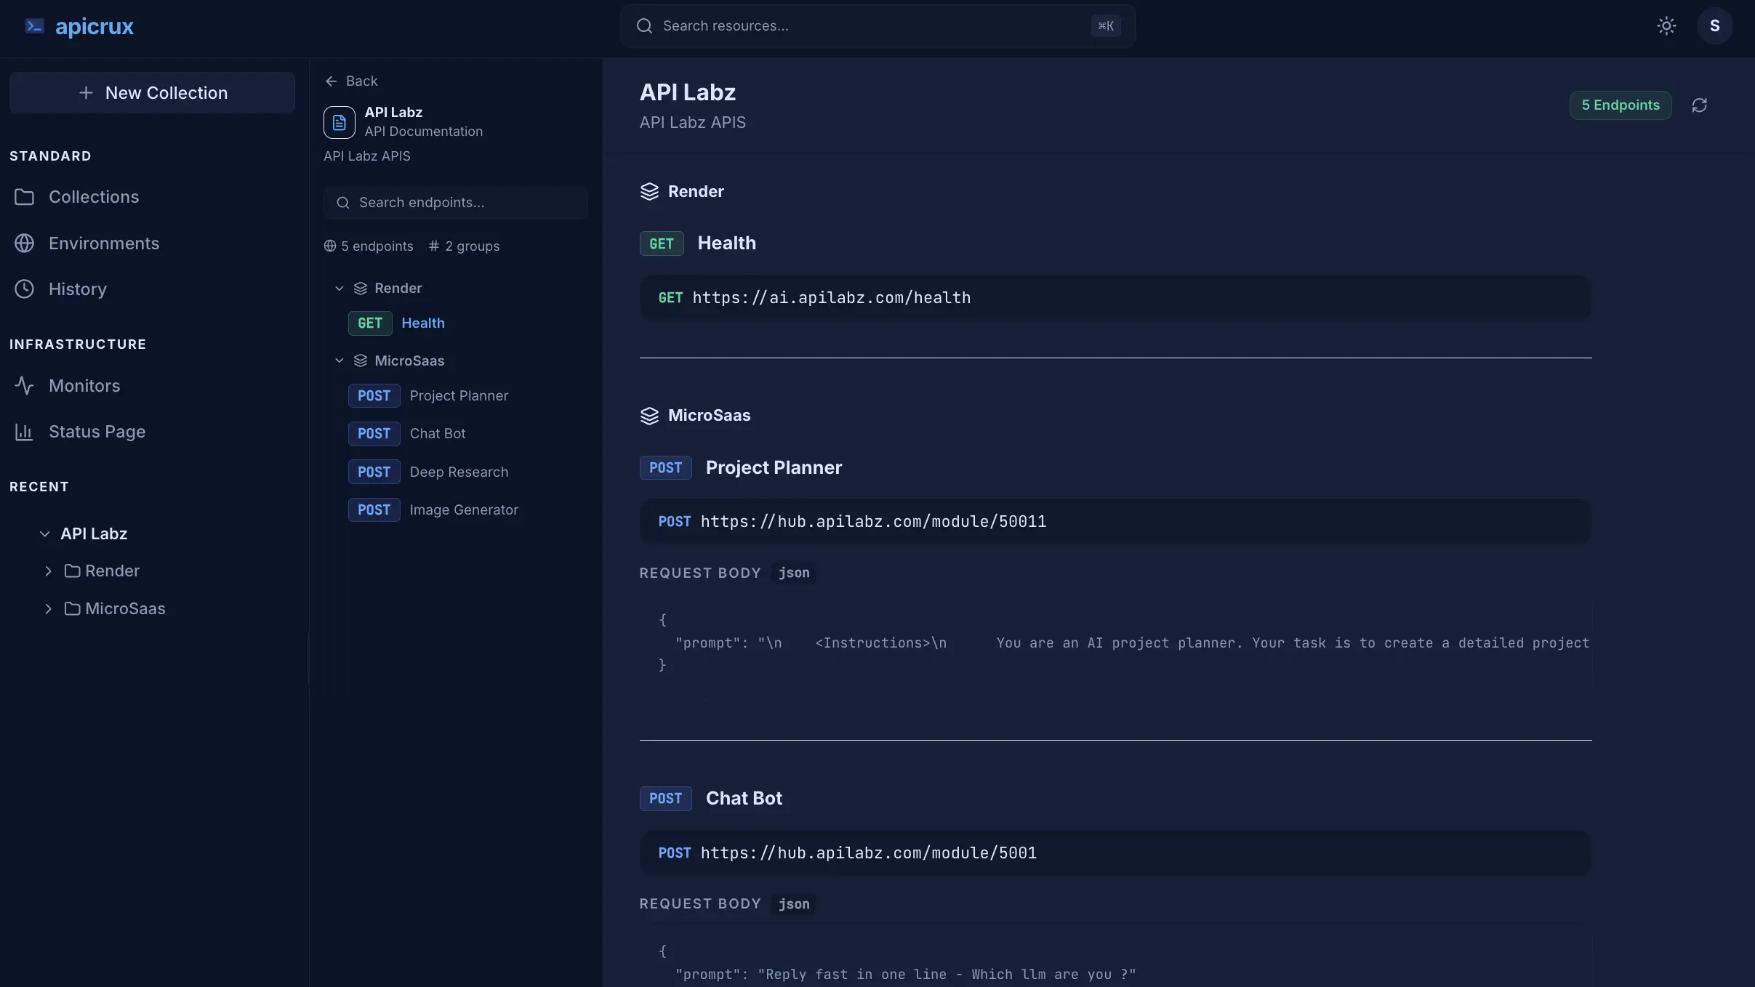Click the Collections folder icon

coord(24,197)
